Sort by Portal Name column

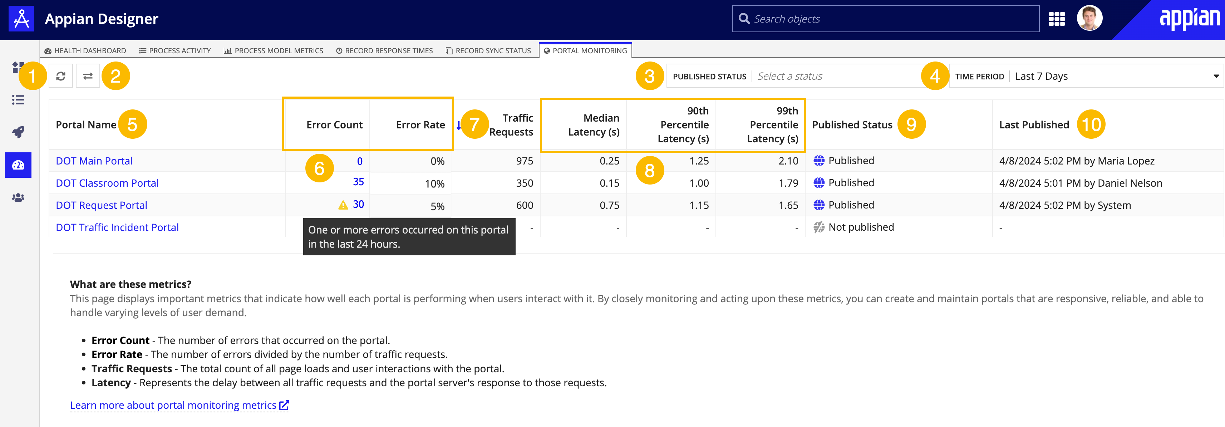click(86, 124)
